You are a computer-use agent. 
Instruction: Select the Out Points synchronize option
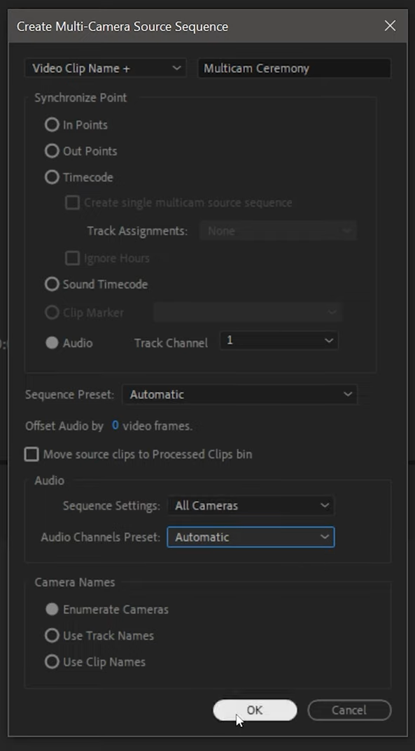tap(52, 151)
